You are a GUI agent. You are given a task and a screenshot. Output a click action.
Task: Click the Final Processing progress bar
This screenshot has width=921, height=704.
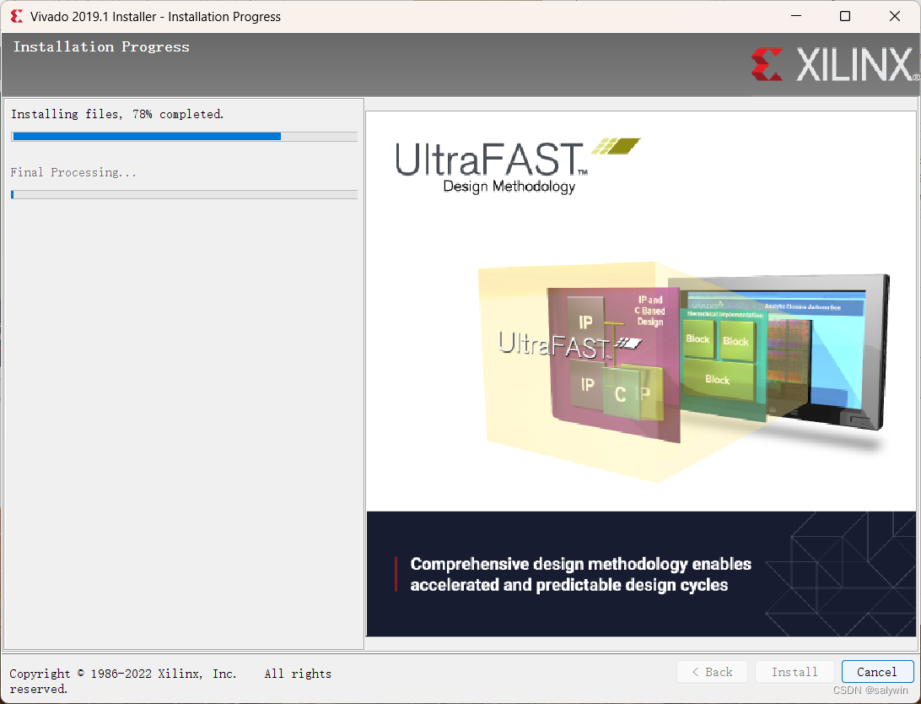coord(185,194)
